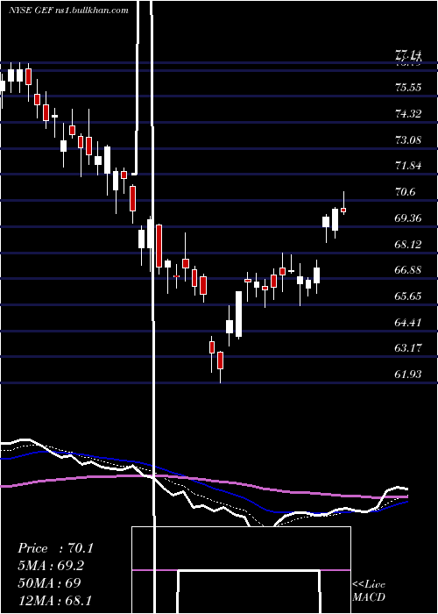The width and height of the screenshot is (438, 614).
Task: Click the 61.93 price axis label
Action: tap(408, 375)
